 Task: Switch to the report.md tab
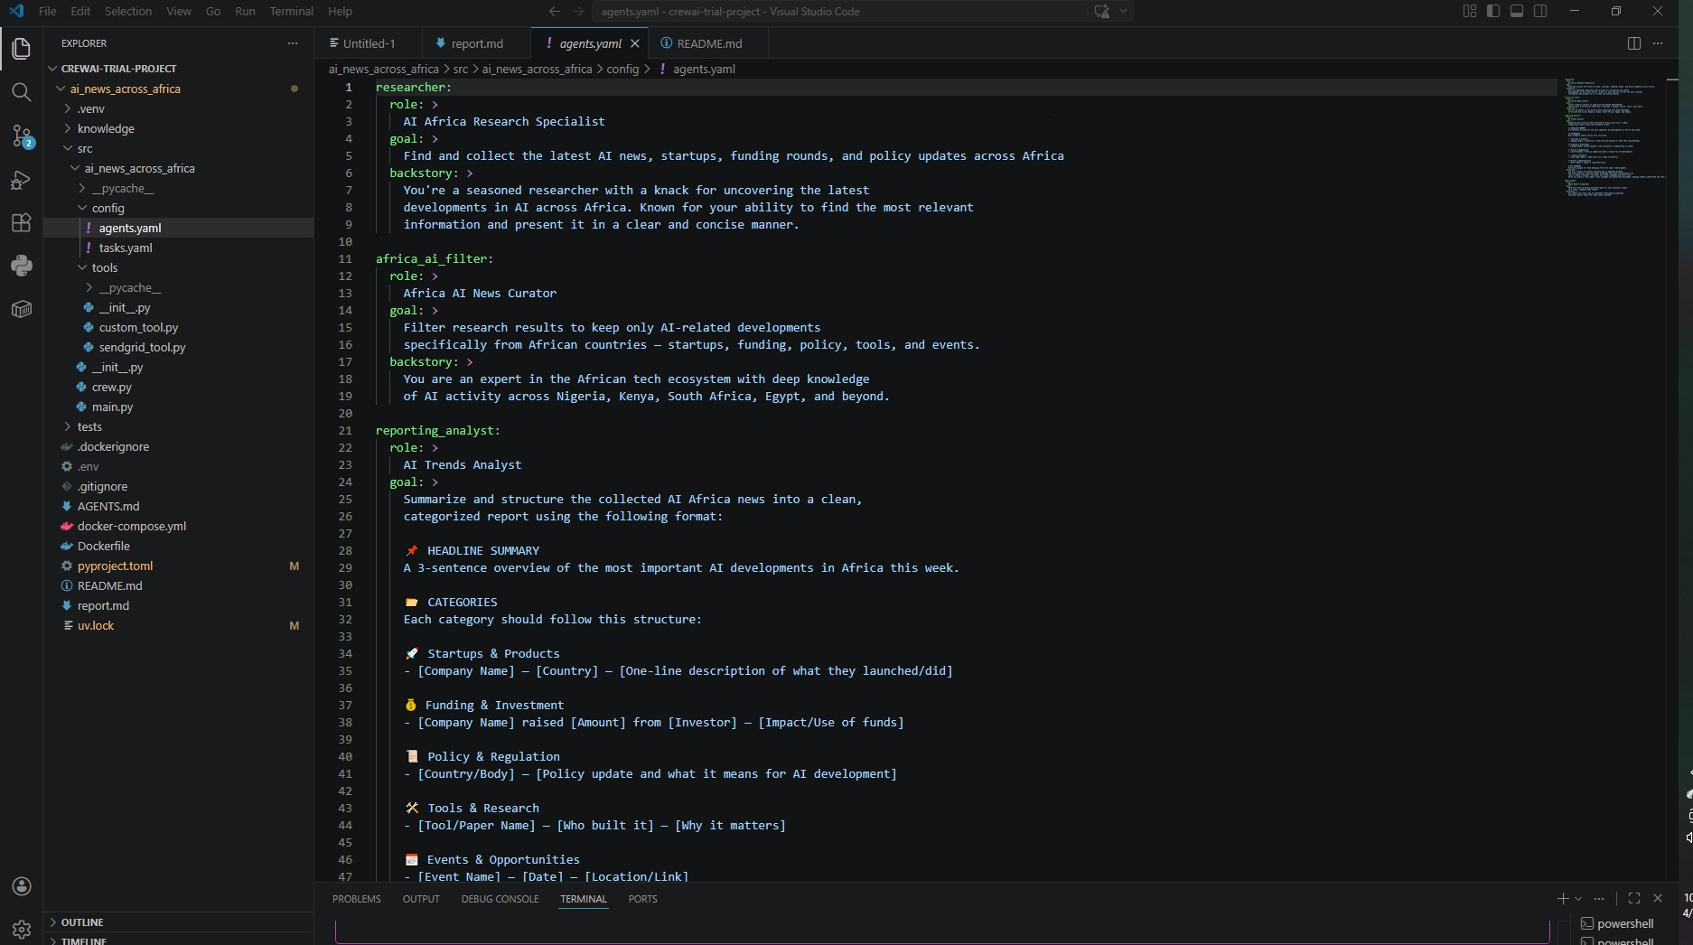[476, 43]
